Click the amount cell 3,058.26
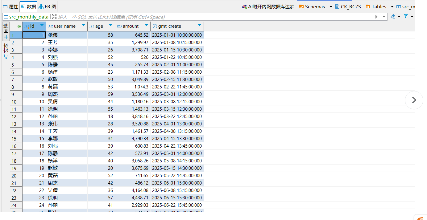The image size is (427, 220). pyautogui.click(x=133, y=161)
